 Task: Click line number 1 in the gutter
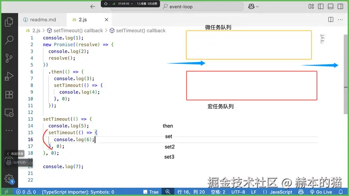coord(32,38)
